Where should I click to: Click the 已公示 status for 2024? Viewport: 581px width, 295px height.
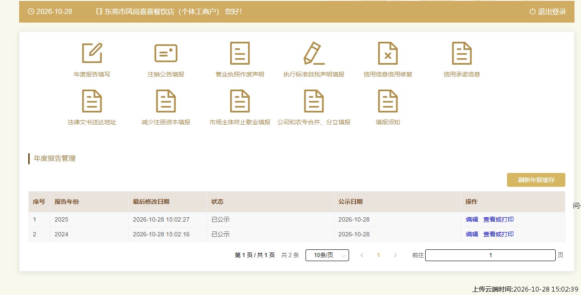pyautogui.click(x=220, y=234)
